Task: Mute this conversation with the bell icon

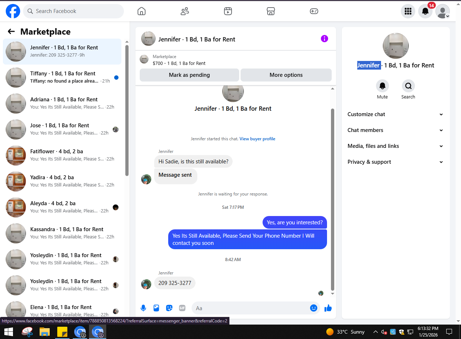Action: coord(382,86)
